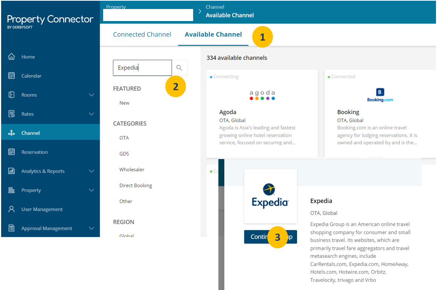Image resolution: width=439 pixels, height=290 pixels.
Task: Click the Booking.com description text
Action: point(377,135)
